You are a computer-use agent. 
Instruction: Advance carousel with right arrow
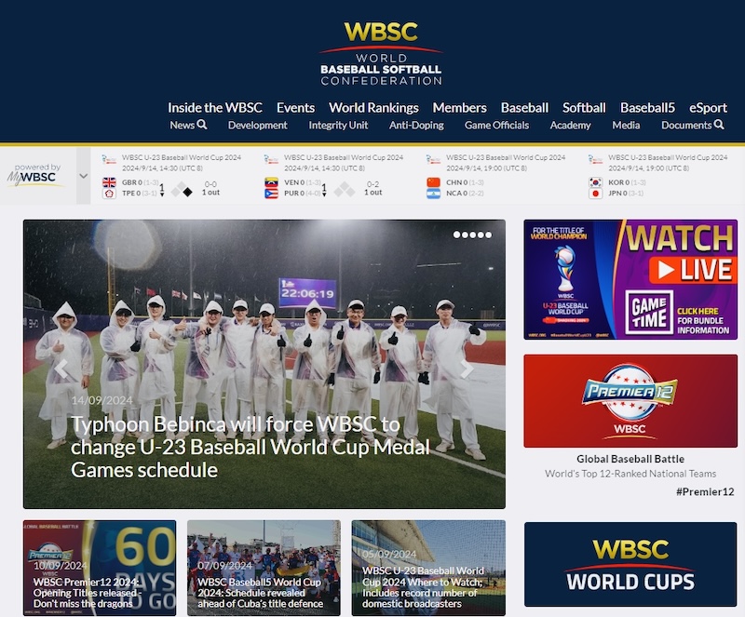(467, 369)
